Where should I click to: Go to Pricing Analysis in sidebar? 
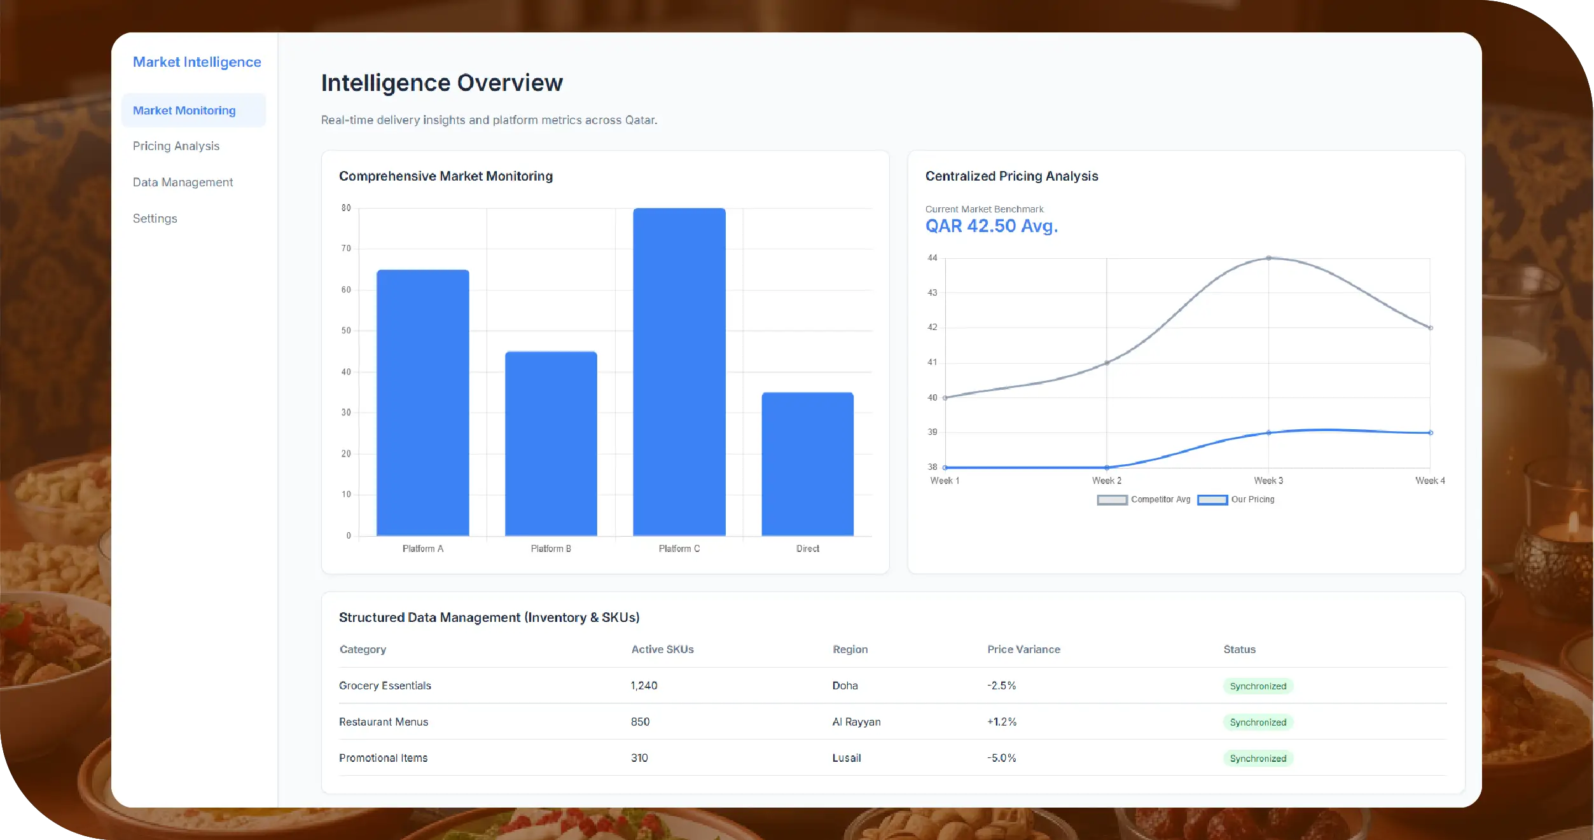[176, 146]
